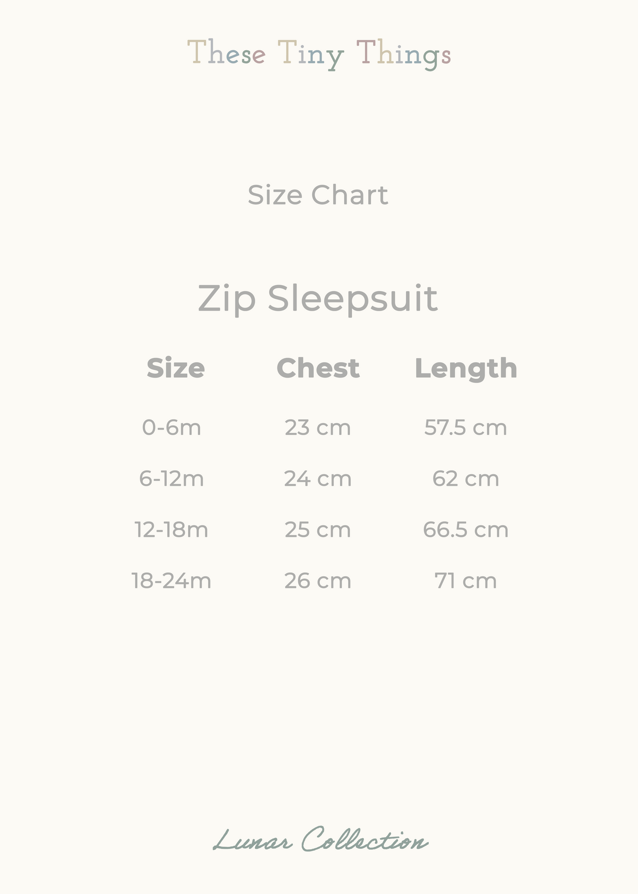Image resolution: width=638 pixels, height=894 pixels.
Task: Click the 26 cm chest value
Action: point(318,581)
